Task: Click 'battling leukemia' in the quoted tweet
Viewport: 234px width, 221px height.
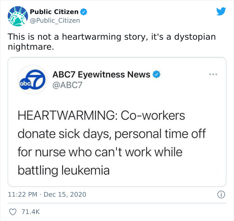Action: [64, 171]
